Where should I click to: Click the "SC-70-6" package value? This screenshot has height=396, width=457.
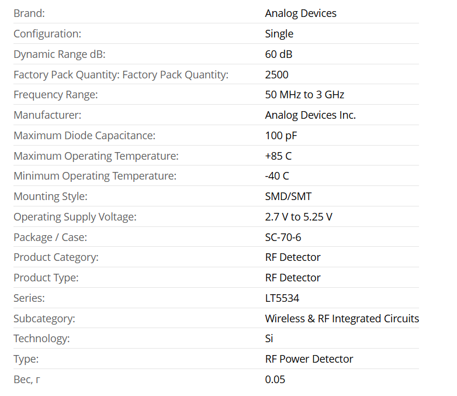(283, 237)
